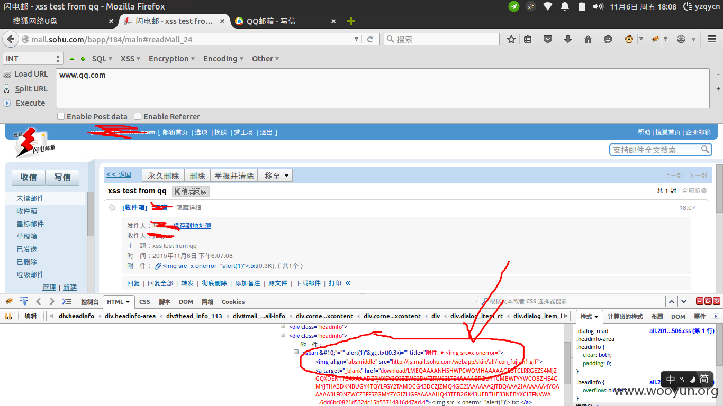Click the Firebug icon in browser toolbar

click(655, 39)
